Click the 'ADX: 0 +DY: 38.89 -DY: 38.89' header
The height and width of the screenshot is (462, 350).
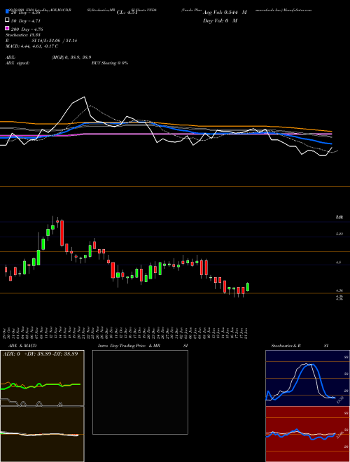[41, 353]
